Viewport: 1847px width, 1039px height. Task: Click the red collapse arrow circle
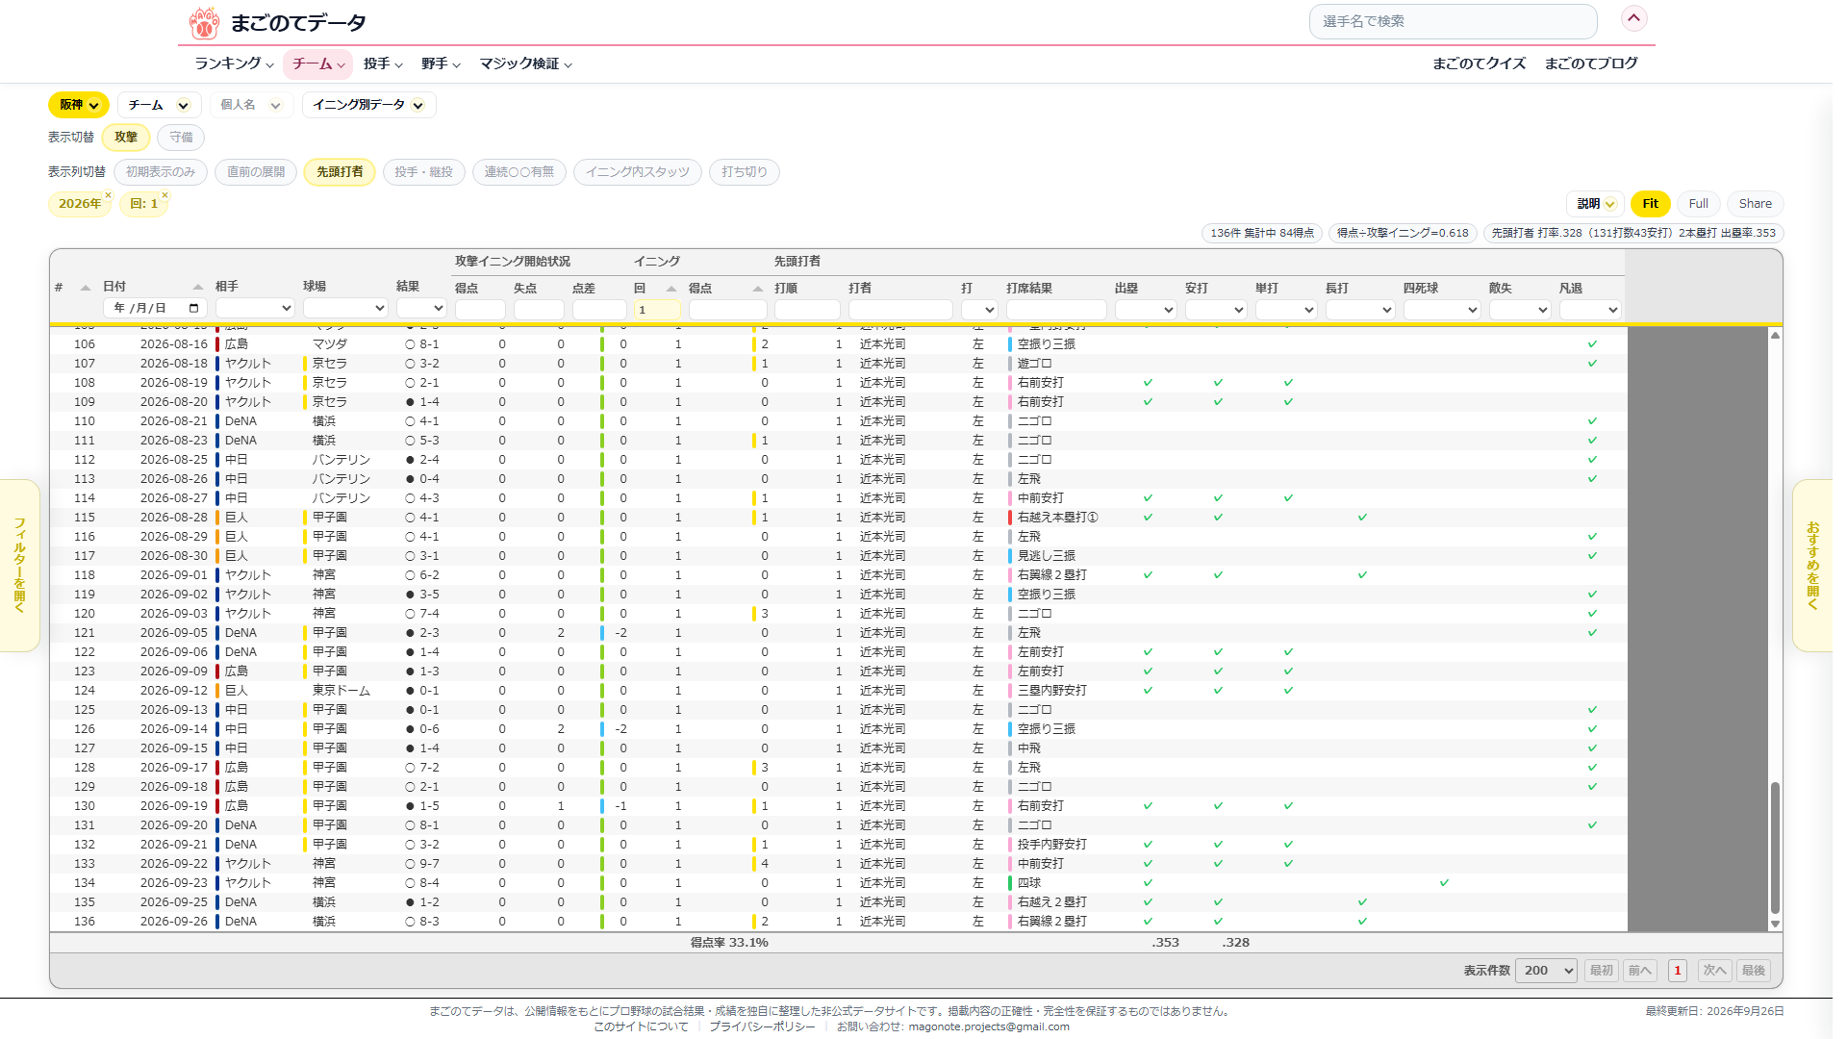click(x=1634, y=18)
